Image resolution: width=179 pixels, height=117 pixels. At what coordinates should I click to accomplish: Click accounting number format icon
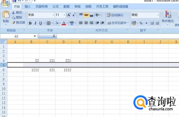134,23
